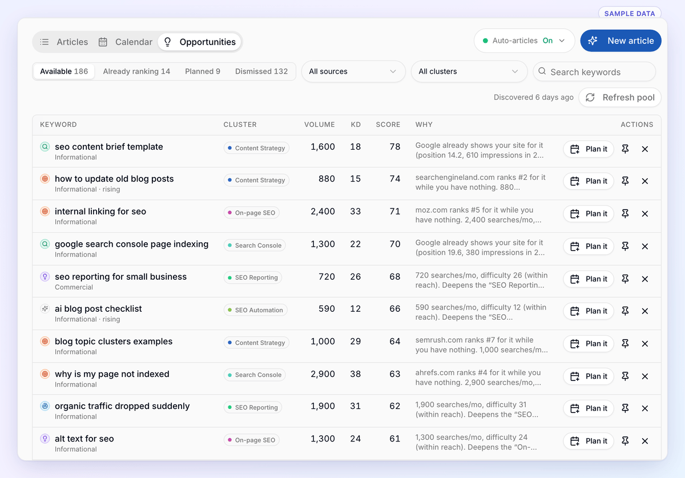
Task: Pin why is my page not indexed
Action: pyautogui.click(x=625, y=376)
